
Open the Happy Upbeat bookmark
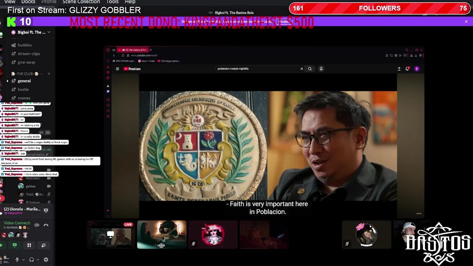tap(169, 61)
